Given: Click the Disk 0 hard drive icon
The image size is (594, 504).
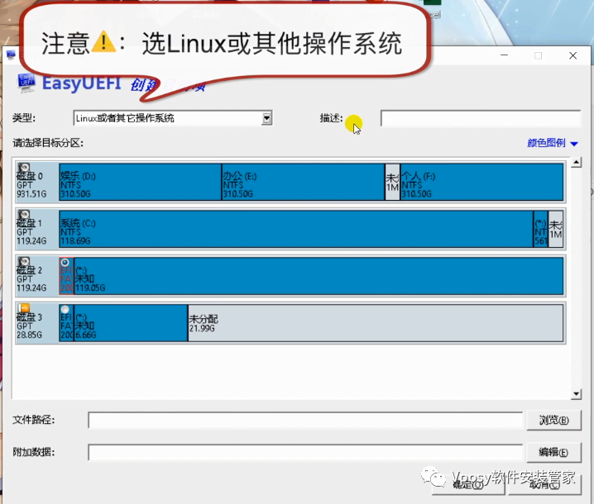Looking at the screenshot, I should 24,168.
